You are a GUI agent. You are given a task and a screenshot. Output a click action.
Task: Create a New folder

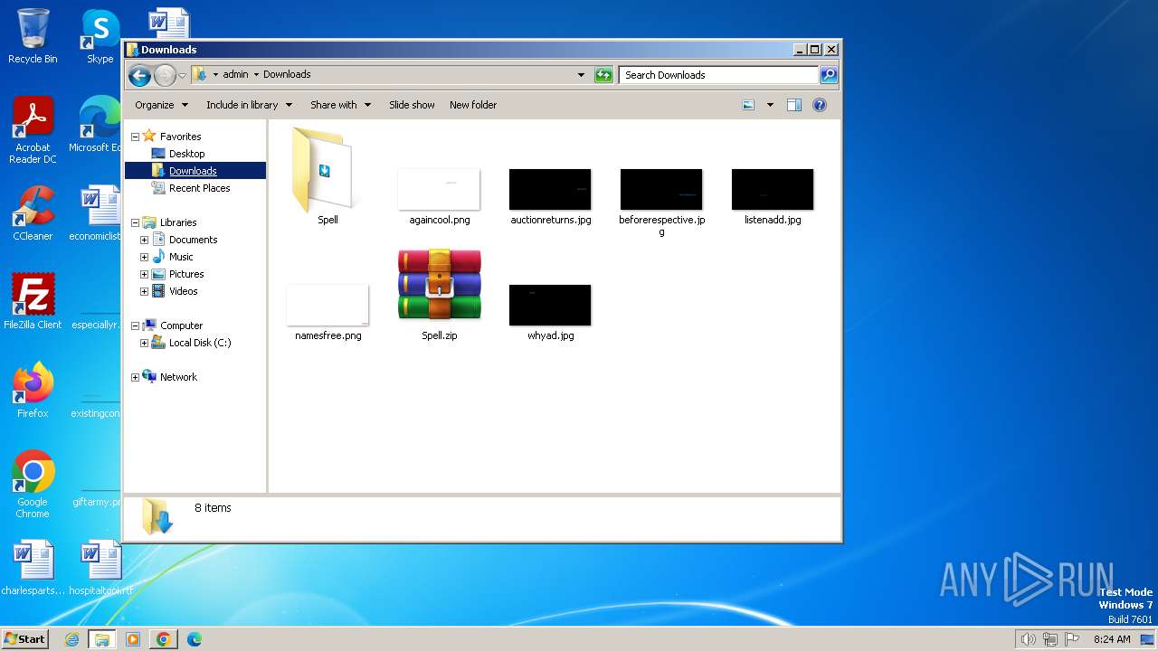coord(473,105)
